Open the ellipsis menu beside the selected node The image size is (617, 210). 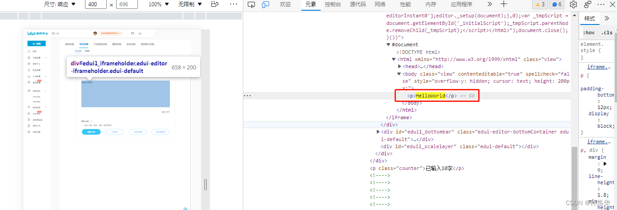click(248, 96)
